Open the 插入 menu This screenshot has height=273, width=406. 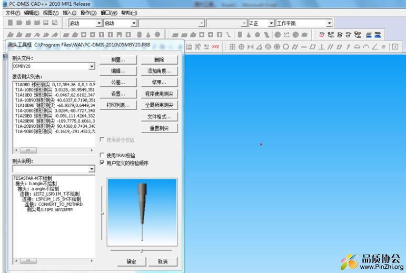click(70, 13)
